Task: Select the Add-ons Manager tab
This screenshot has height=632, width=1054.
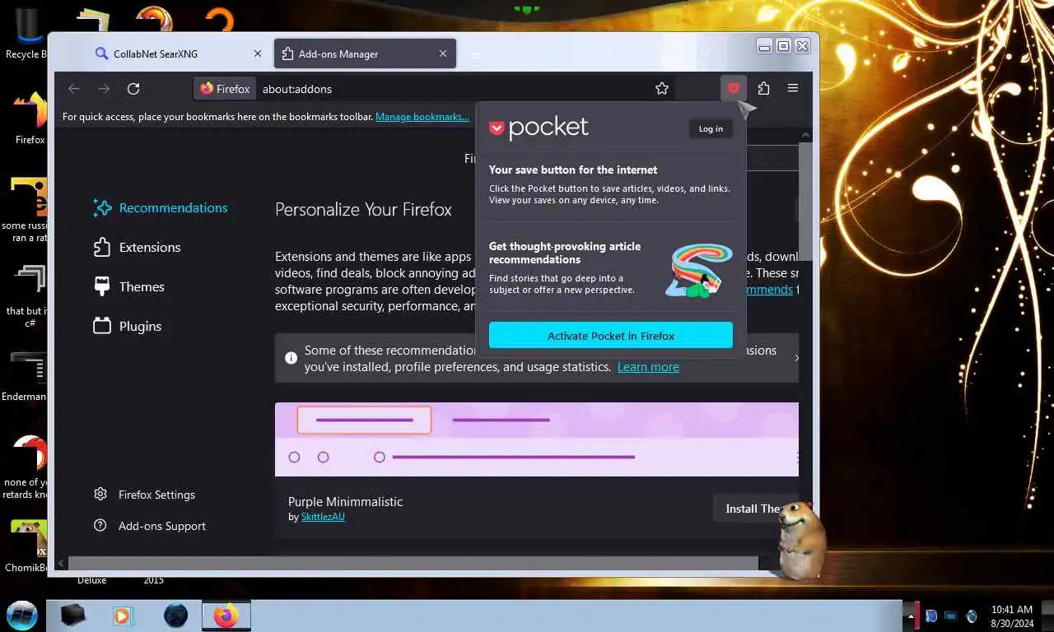Action: pyautogui.click(x=366, y=53)
